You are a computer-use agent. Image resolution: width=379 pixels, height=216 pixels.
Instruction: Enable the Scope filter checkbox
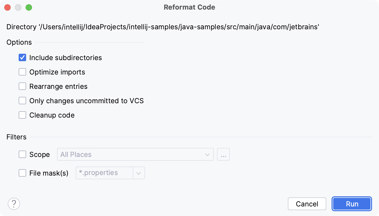pos(22,154)
